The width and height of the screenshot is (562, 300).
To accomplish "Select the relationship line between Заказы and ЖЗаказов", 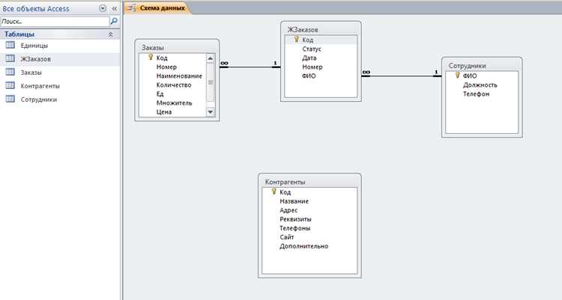I will (250, 67).
